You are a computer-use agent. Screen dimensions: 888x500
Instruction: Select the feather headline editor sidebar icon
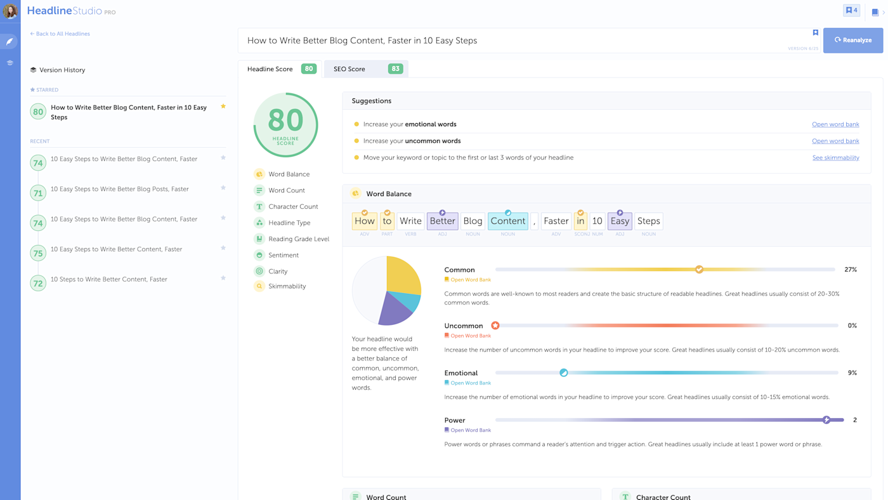[x=10, y=42]
